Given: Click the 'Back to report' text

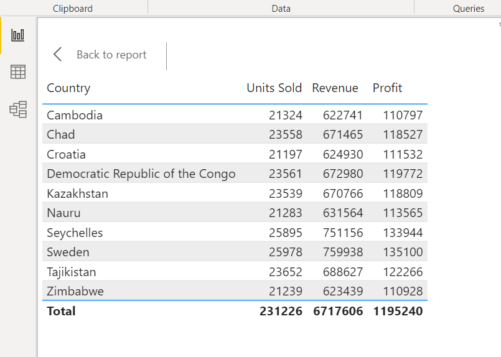Looking at the screenshot, I should tap(111, 55).
